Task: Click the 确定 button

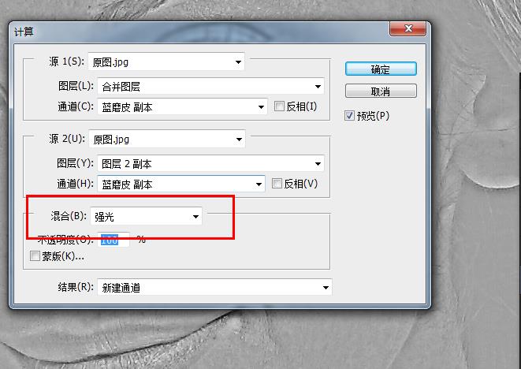Action: click(381, 69)
